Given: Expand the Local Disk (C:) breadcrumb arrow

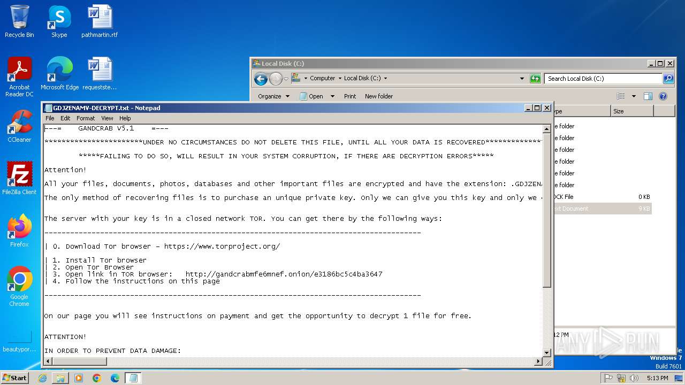Looking at the screenshot, I should coord(385,78).
